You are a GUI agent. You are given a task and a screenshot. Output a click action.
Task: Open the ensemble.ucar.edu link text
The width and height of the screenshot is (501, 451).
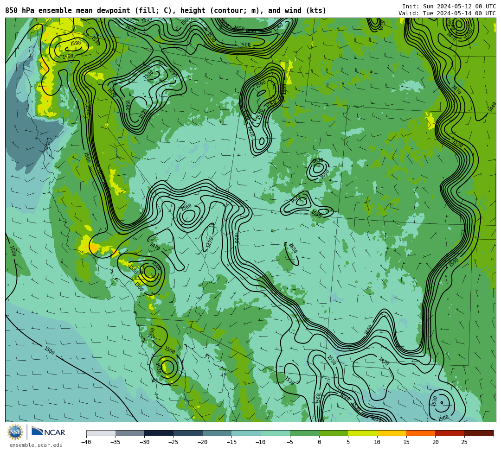click(x=36, y=445)
